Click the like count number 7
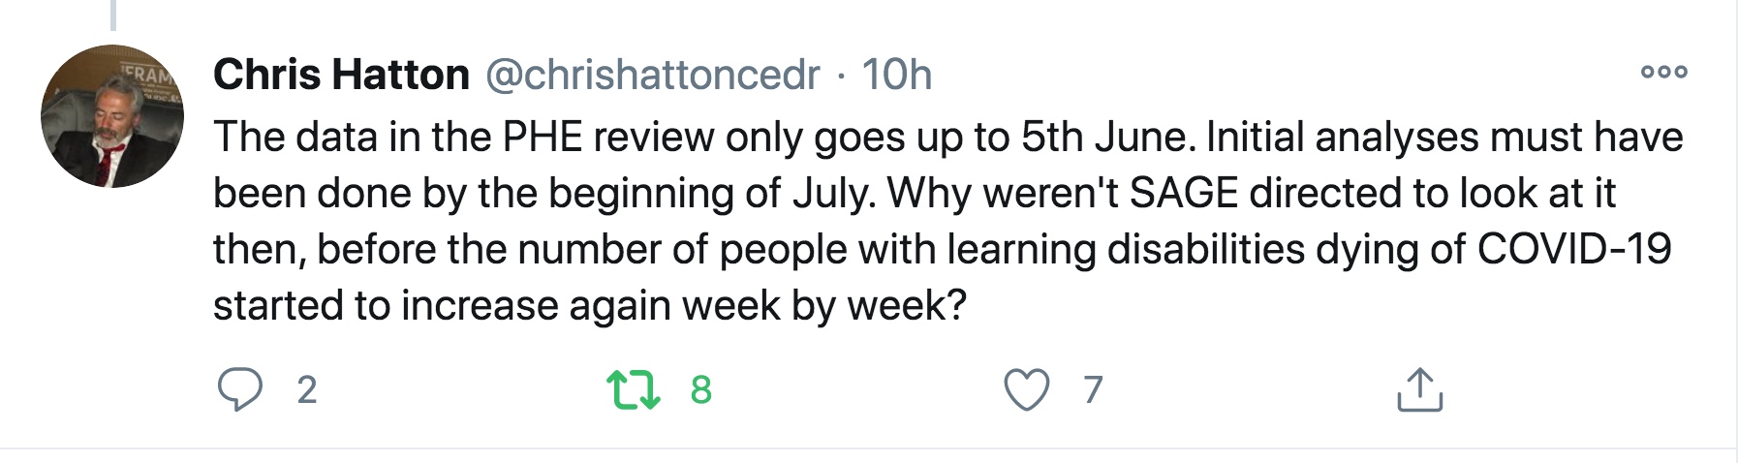Image resolution: width=1738 pixels, height=463 pixels. [1093, 389]
